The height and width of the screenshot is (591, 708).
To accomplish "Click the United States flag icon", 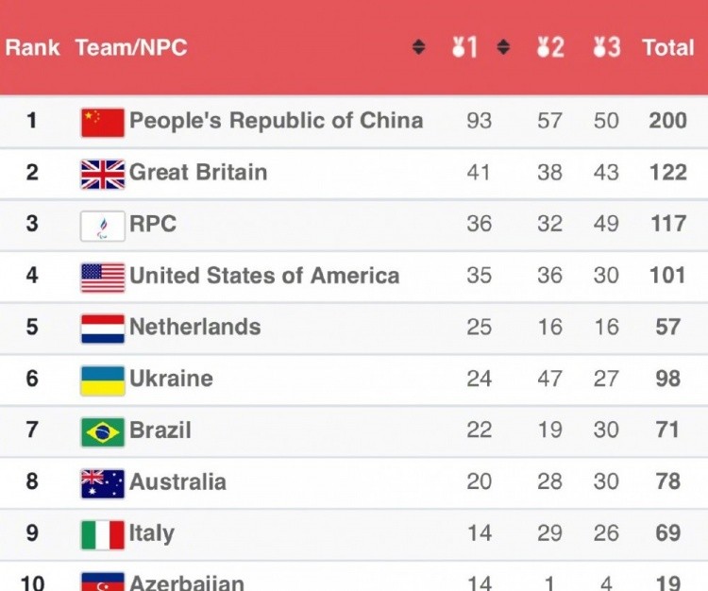I will pyautogui.click(x=103, y=278).
